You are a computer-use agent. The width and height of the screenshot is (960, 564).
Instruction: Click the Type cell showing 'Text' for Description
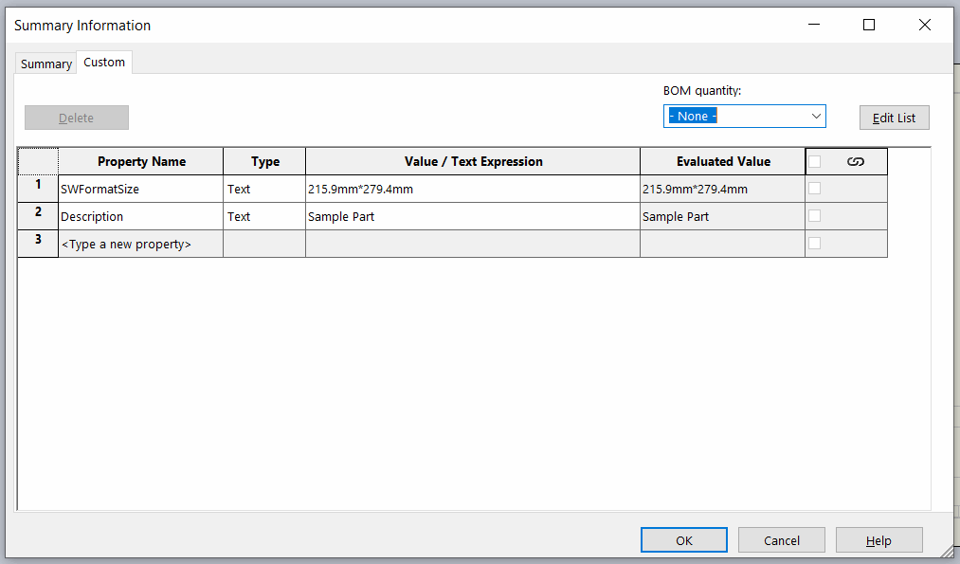(263, 216)
